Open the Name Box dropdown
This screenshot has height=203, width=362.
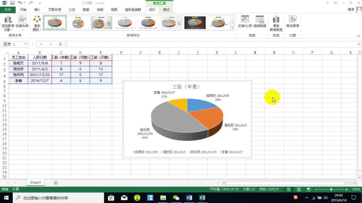[25, 44]
